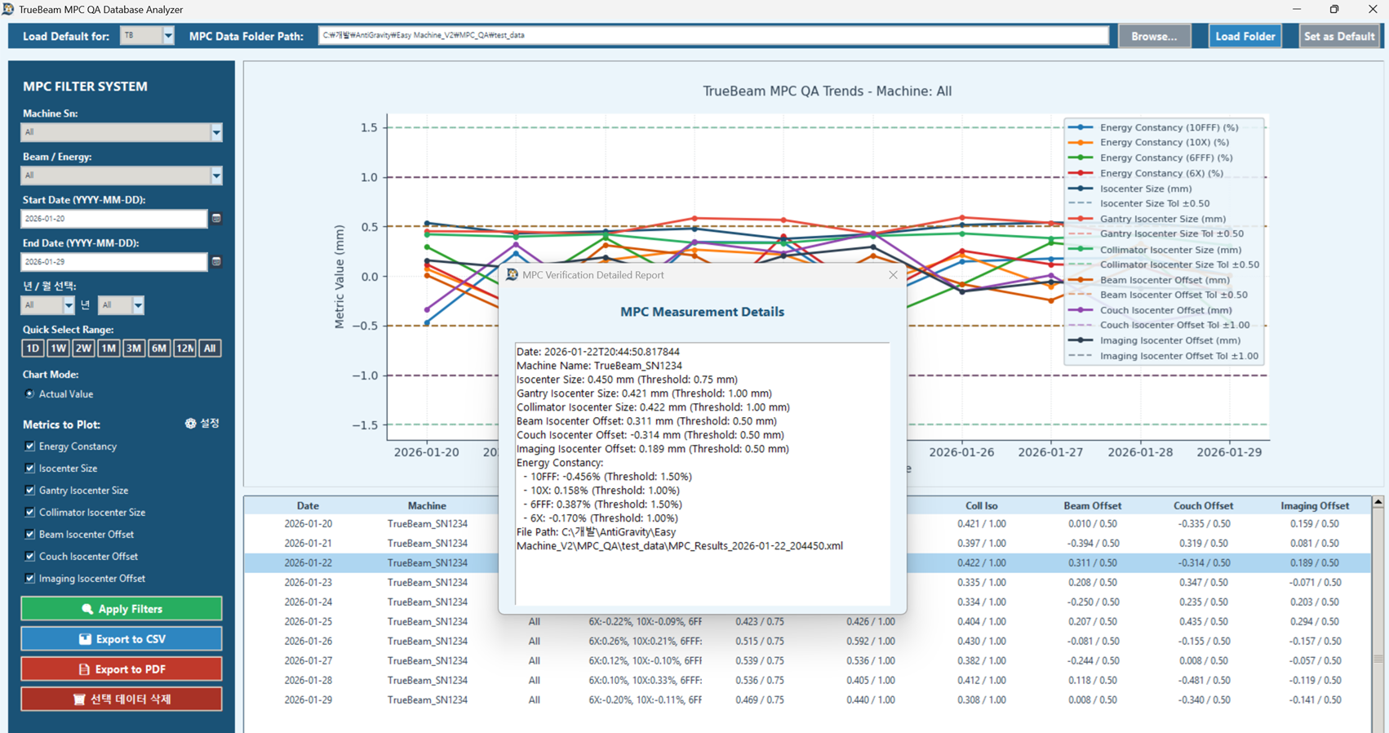
Task: Uncheck the Gantry Isocenter Size metric
Action: pyautogui.click(x=30, y=491)
